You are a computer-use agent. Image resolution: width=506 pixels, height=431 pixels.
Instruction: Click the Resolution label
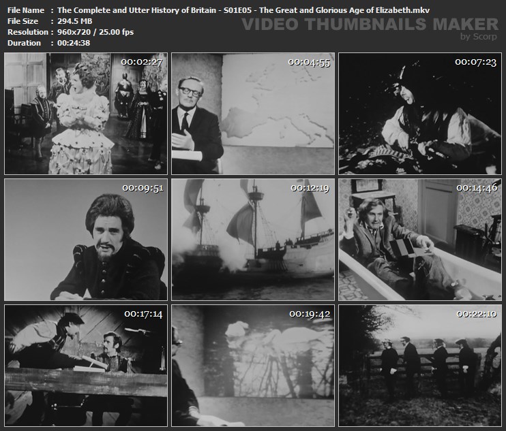pyautogui.click(x=28, y=32)
